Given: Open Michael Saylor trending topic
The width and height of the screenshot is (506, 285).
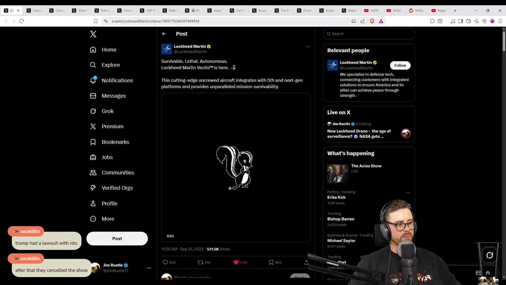Looking at the screenshot, I should click(x=341, y=241).
